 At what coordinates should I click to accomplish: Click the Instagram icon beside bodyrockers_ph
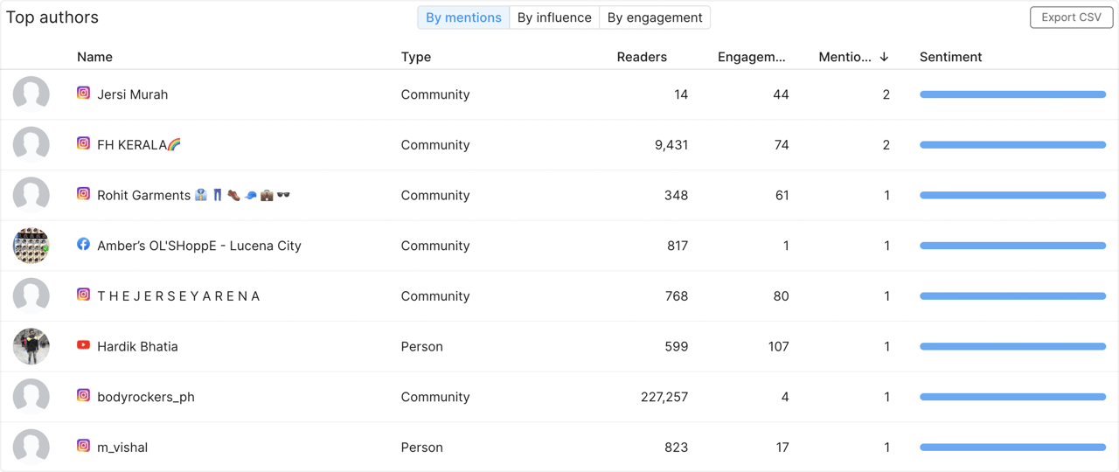click(x=83, y=395)
